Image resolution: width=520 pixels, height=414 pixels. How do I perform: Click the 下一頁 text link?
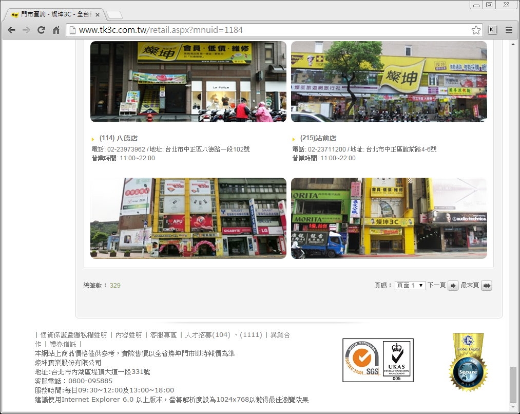click(x=436, y=285)
